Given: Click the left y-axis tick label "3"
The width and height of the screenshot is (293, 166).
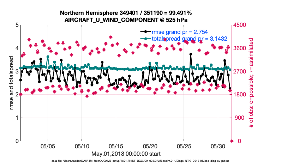Looking at the screenshot, I should point(17,71).
